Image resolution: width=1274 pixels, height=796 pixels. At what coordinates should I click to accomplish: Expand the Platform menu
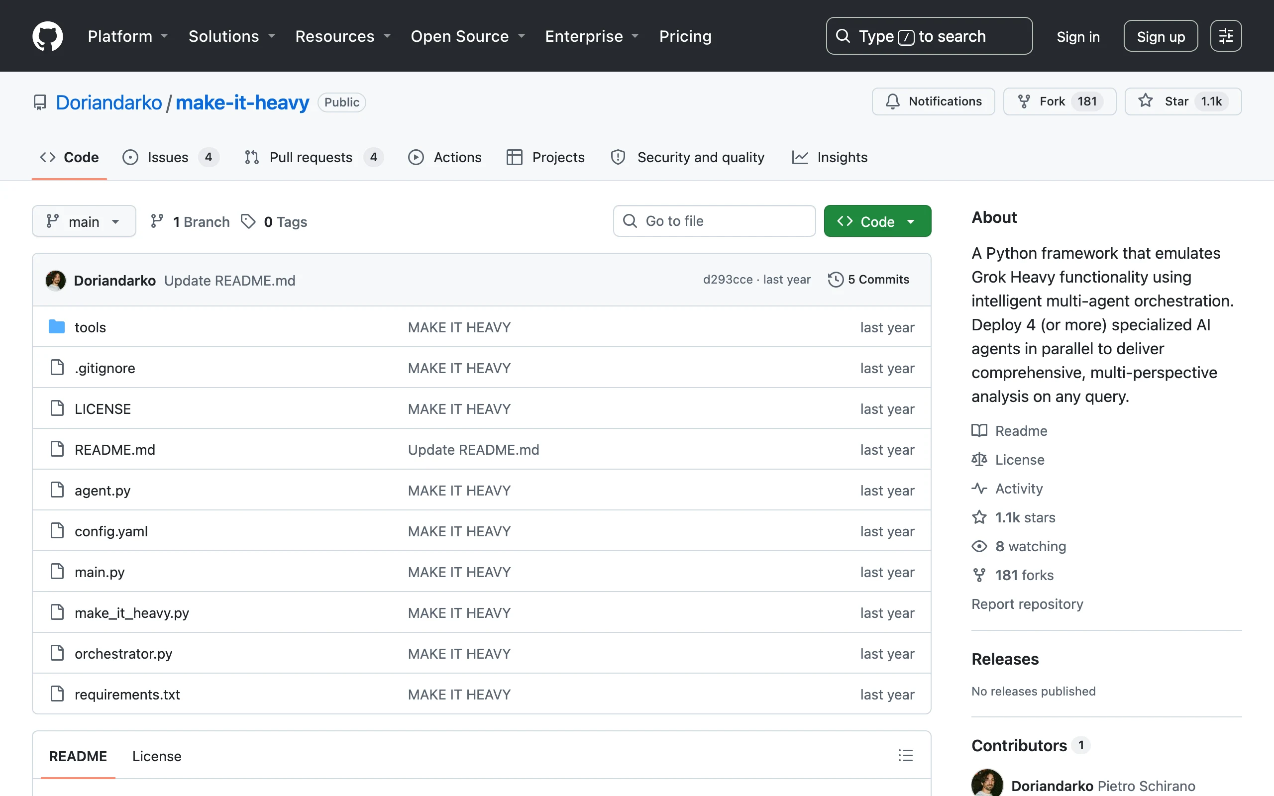(128, 36)
